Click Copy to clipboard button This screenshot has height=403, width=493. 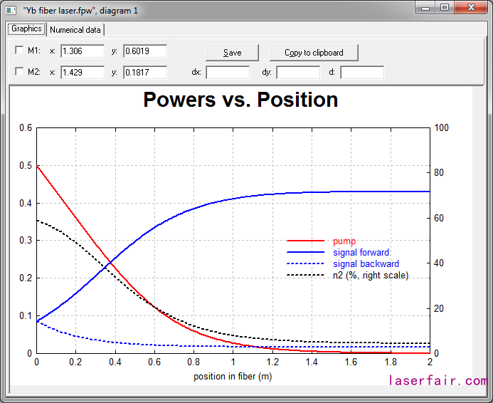click(314, 53)
